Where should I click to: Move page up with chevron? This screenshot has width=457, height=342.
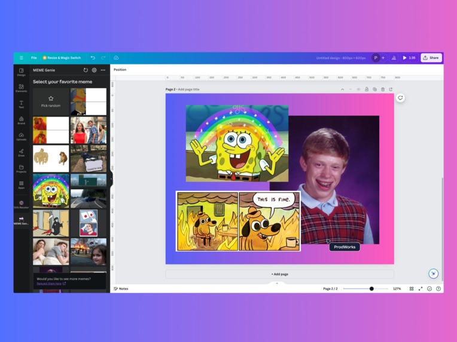342,90
